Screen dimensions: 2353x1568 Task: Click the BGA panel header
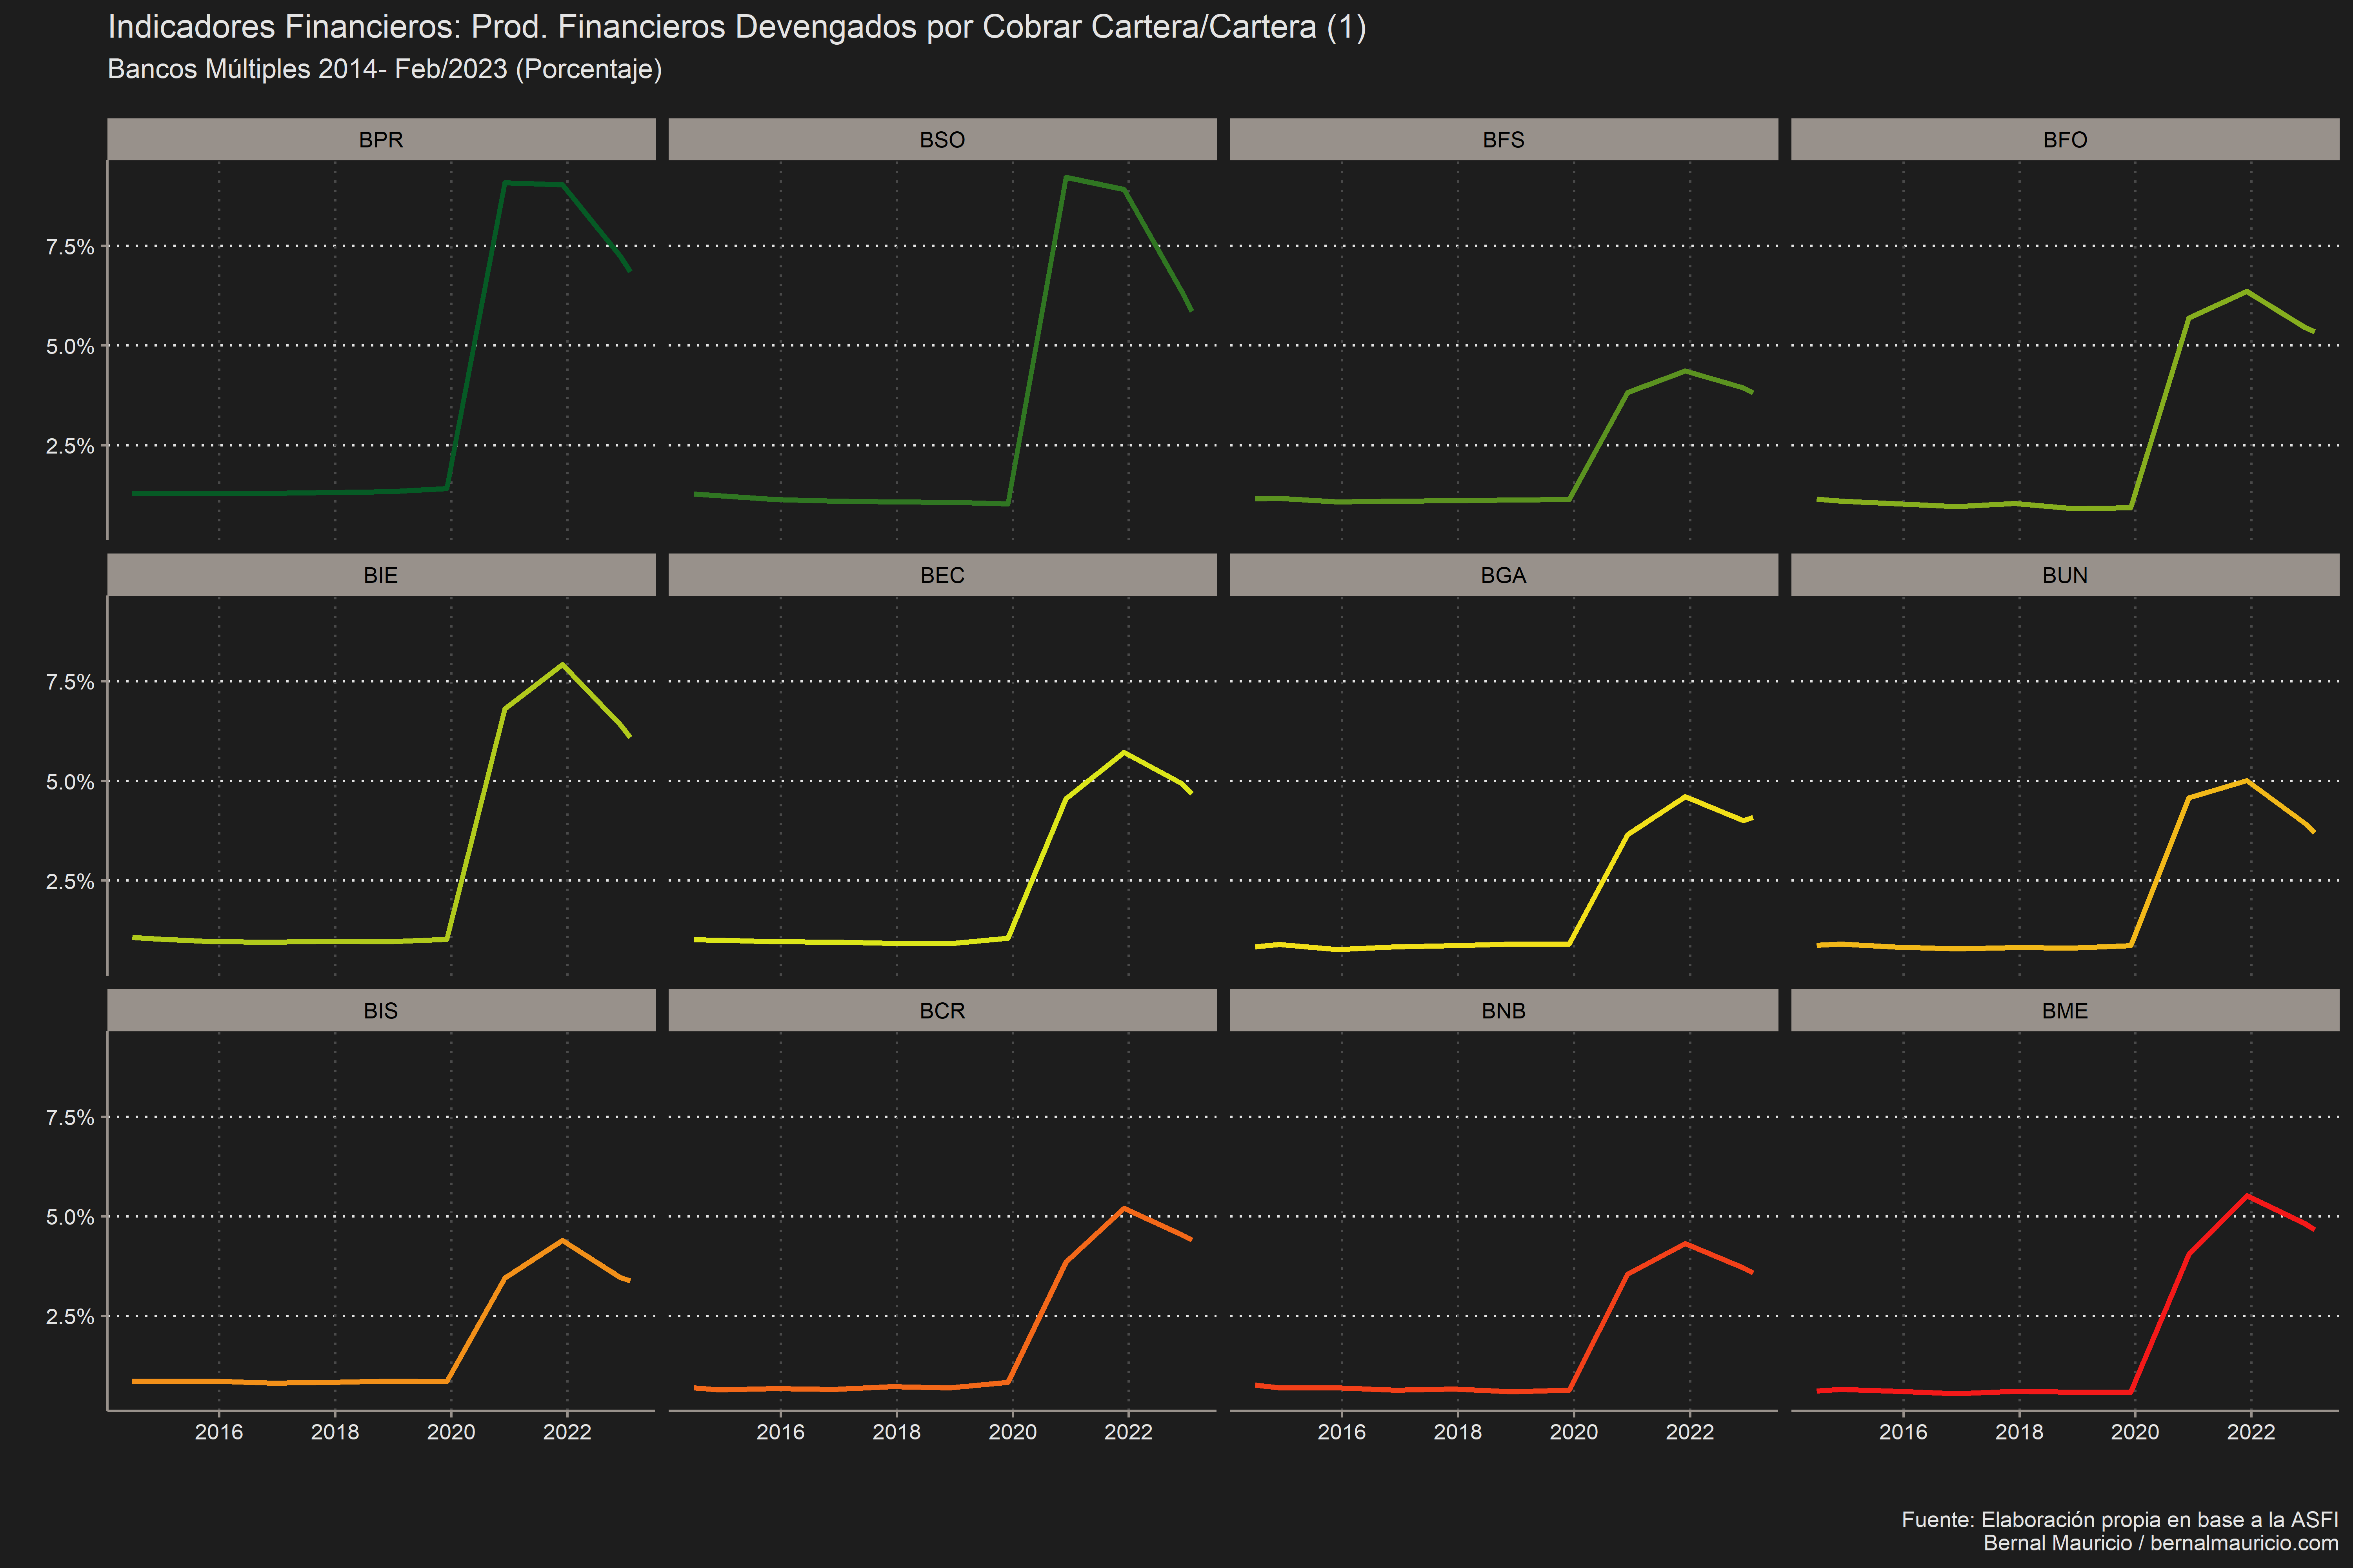tap(1504, 575)
